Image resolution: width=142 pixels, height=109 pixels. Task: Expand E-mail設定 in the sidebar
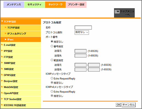click(21, 45)
